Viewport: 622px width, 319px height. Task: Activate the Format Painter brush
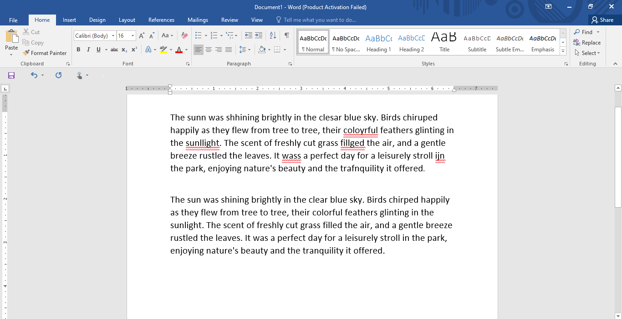pyautogui.click(x=45, y=53)
